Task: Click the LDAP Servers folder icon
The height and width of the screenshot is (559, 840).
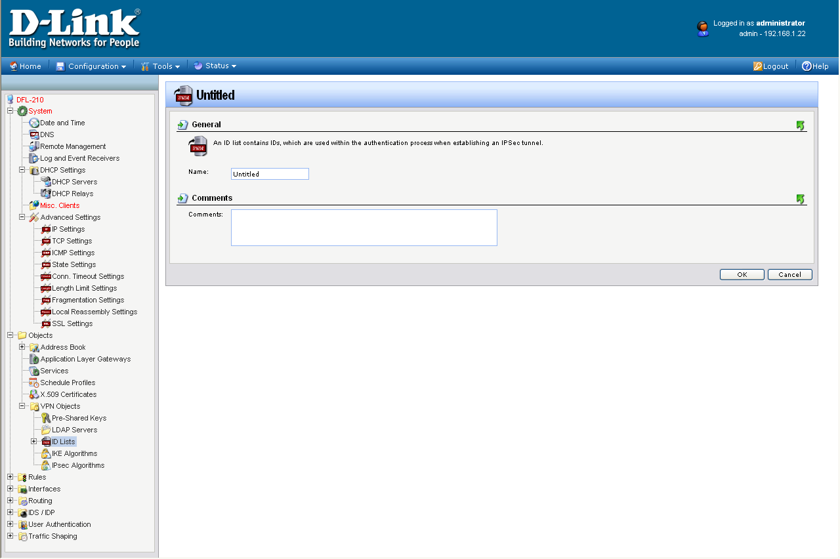Action: (x=46, y=430)
